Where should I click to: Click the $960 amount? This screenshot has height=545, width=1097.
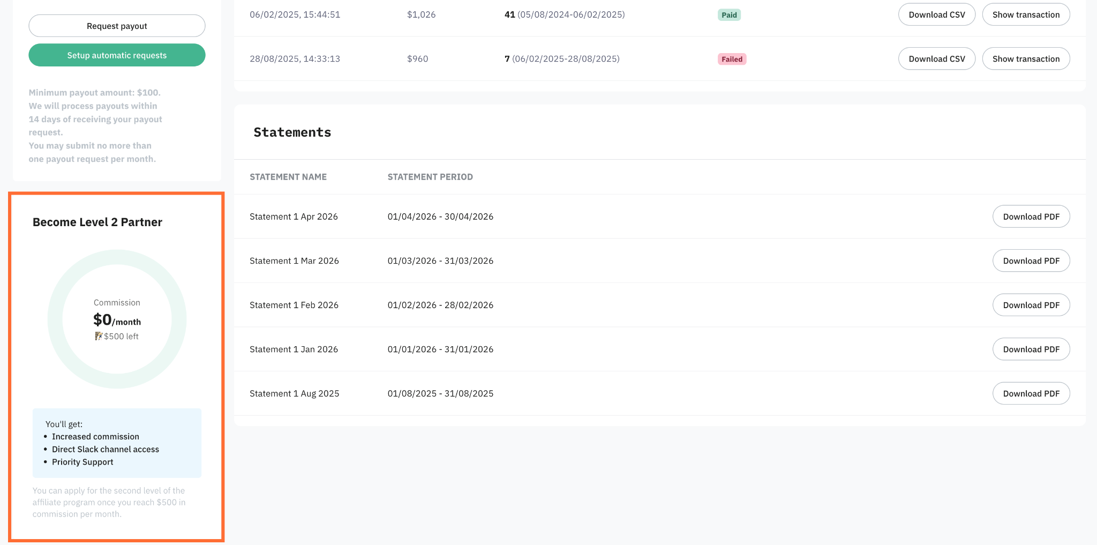pos(417,59)
